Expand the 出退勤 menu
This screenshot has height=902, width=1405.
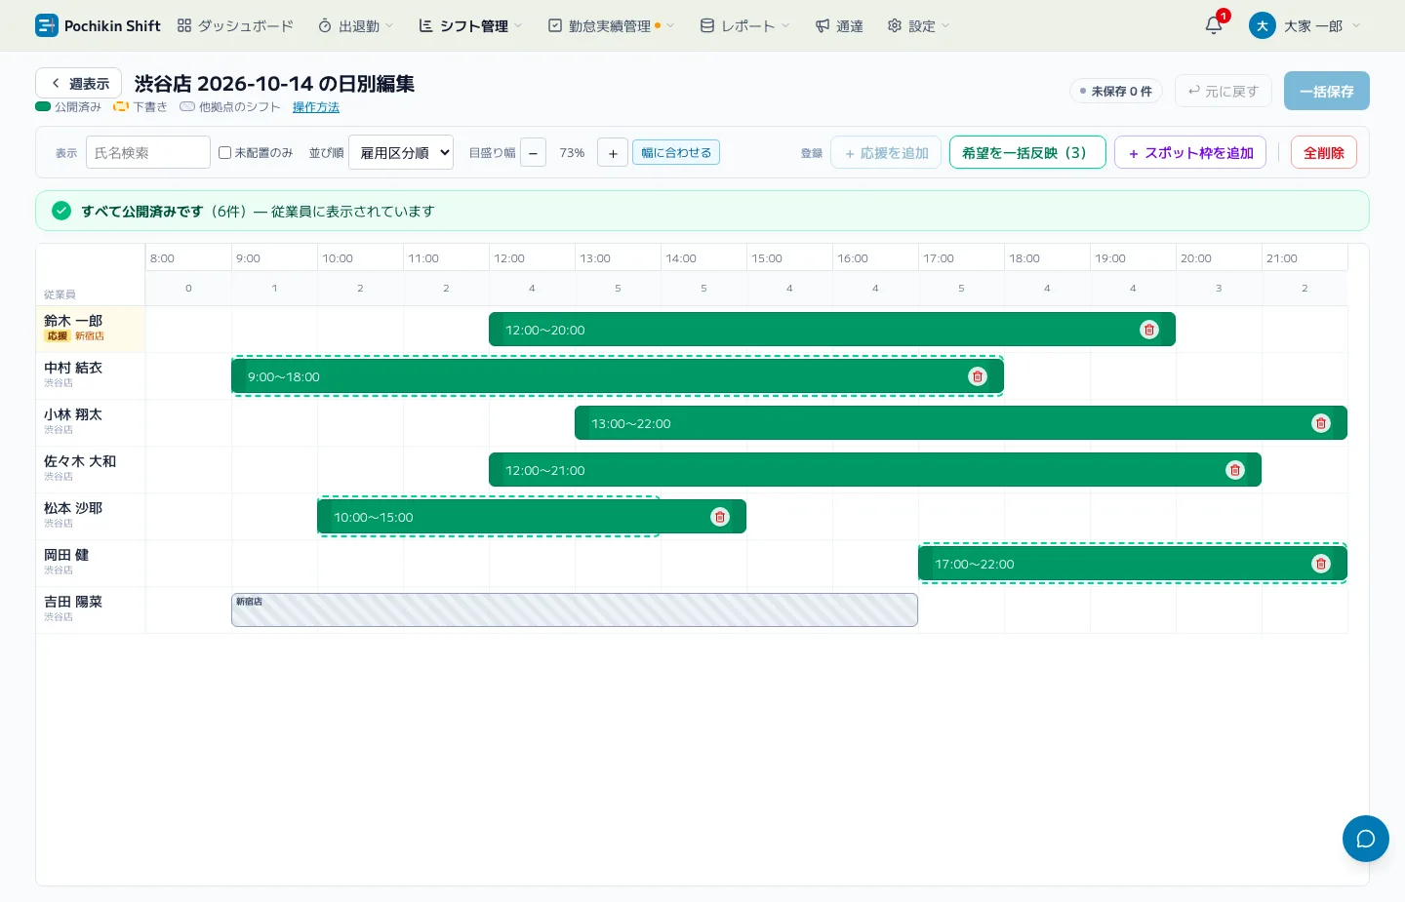point(356,26)
